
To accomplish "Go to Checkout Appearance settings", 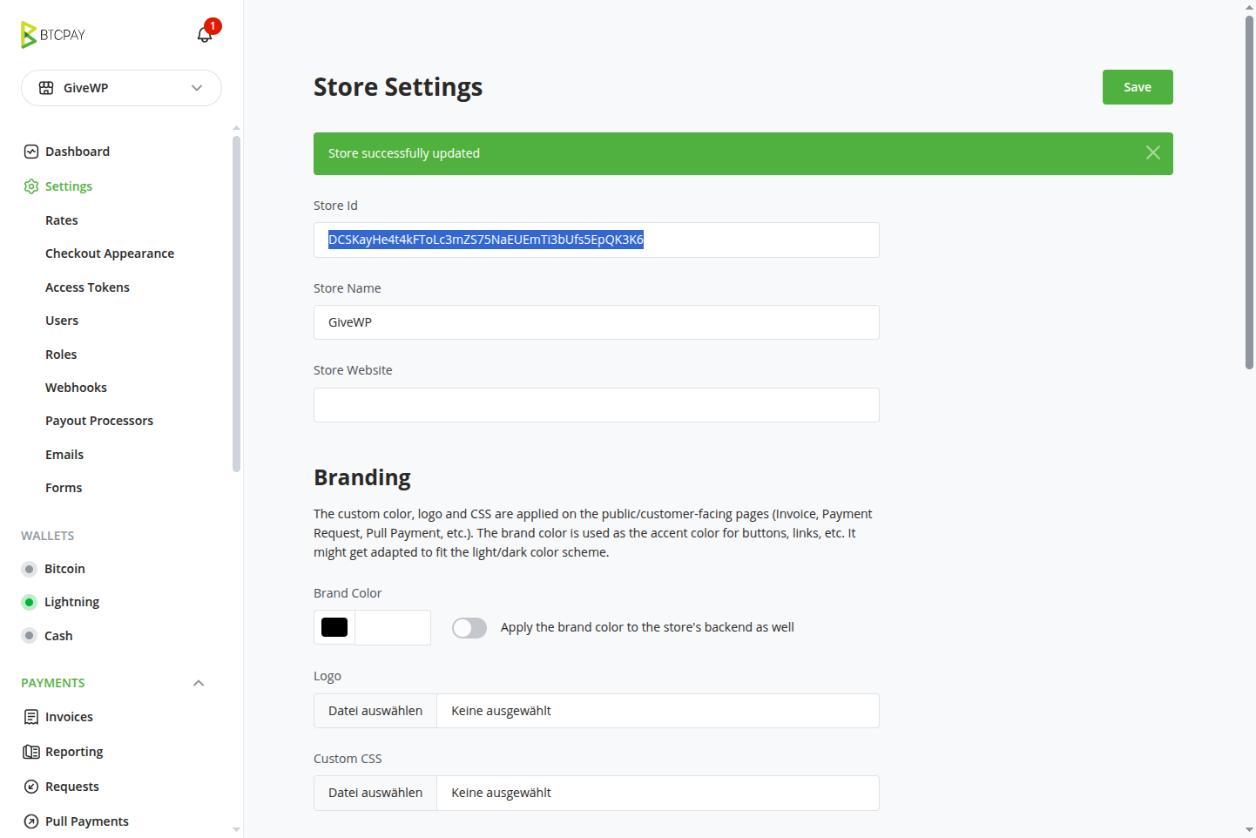I will tap(110, 253).
